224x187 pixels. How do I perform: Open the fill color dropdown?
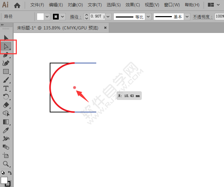click(x=47, y=16)
